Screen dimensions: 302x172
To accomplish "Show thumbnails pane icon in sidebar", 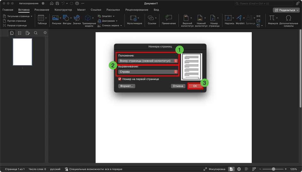I will [x=12, y=33].
